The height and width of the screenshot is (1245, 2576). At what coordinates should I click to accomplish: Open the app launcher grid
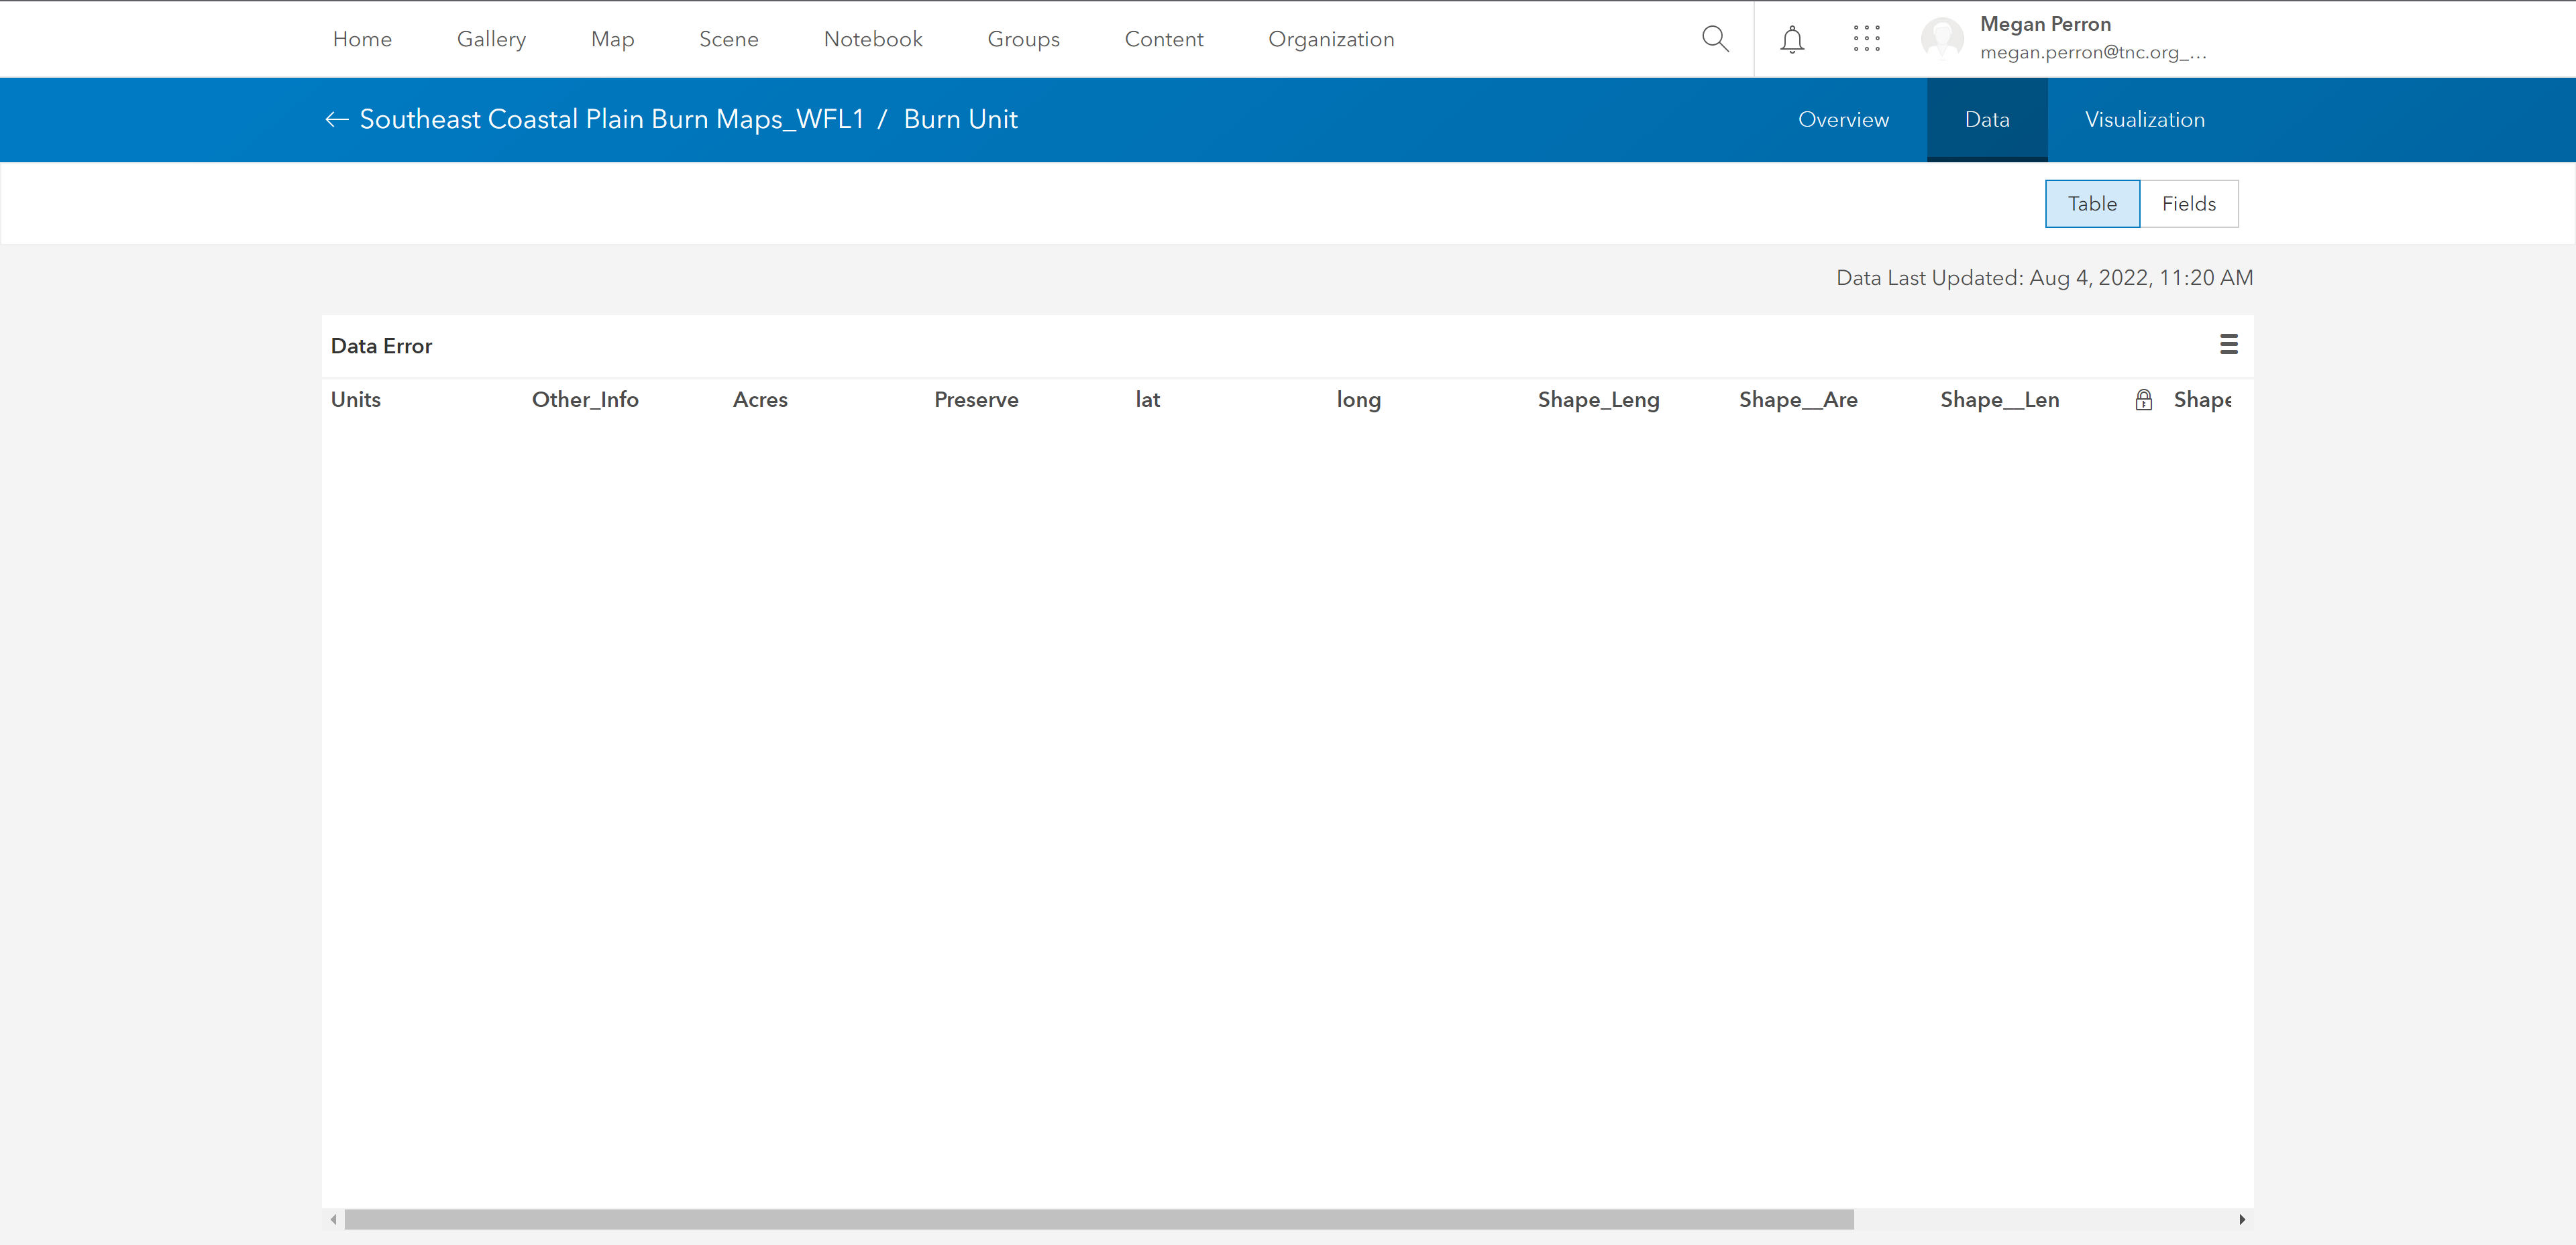pyautogui.click(x=1866, y=39)
